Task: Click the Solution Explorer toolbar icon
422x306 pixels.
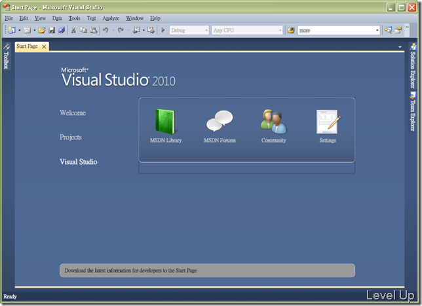Action: pos(388,30)
